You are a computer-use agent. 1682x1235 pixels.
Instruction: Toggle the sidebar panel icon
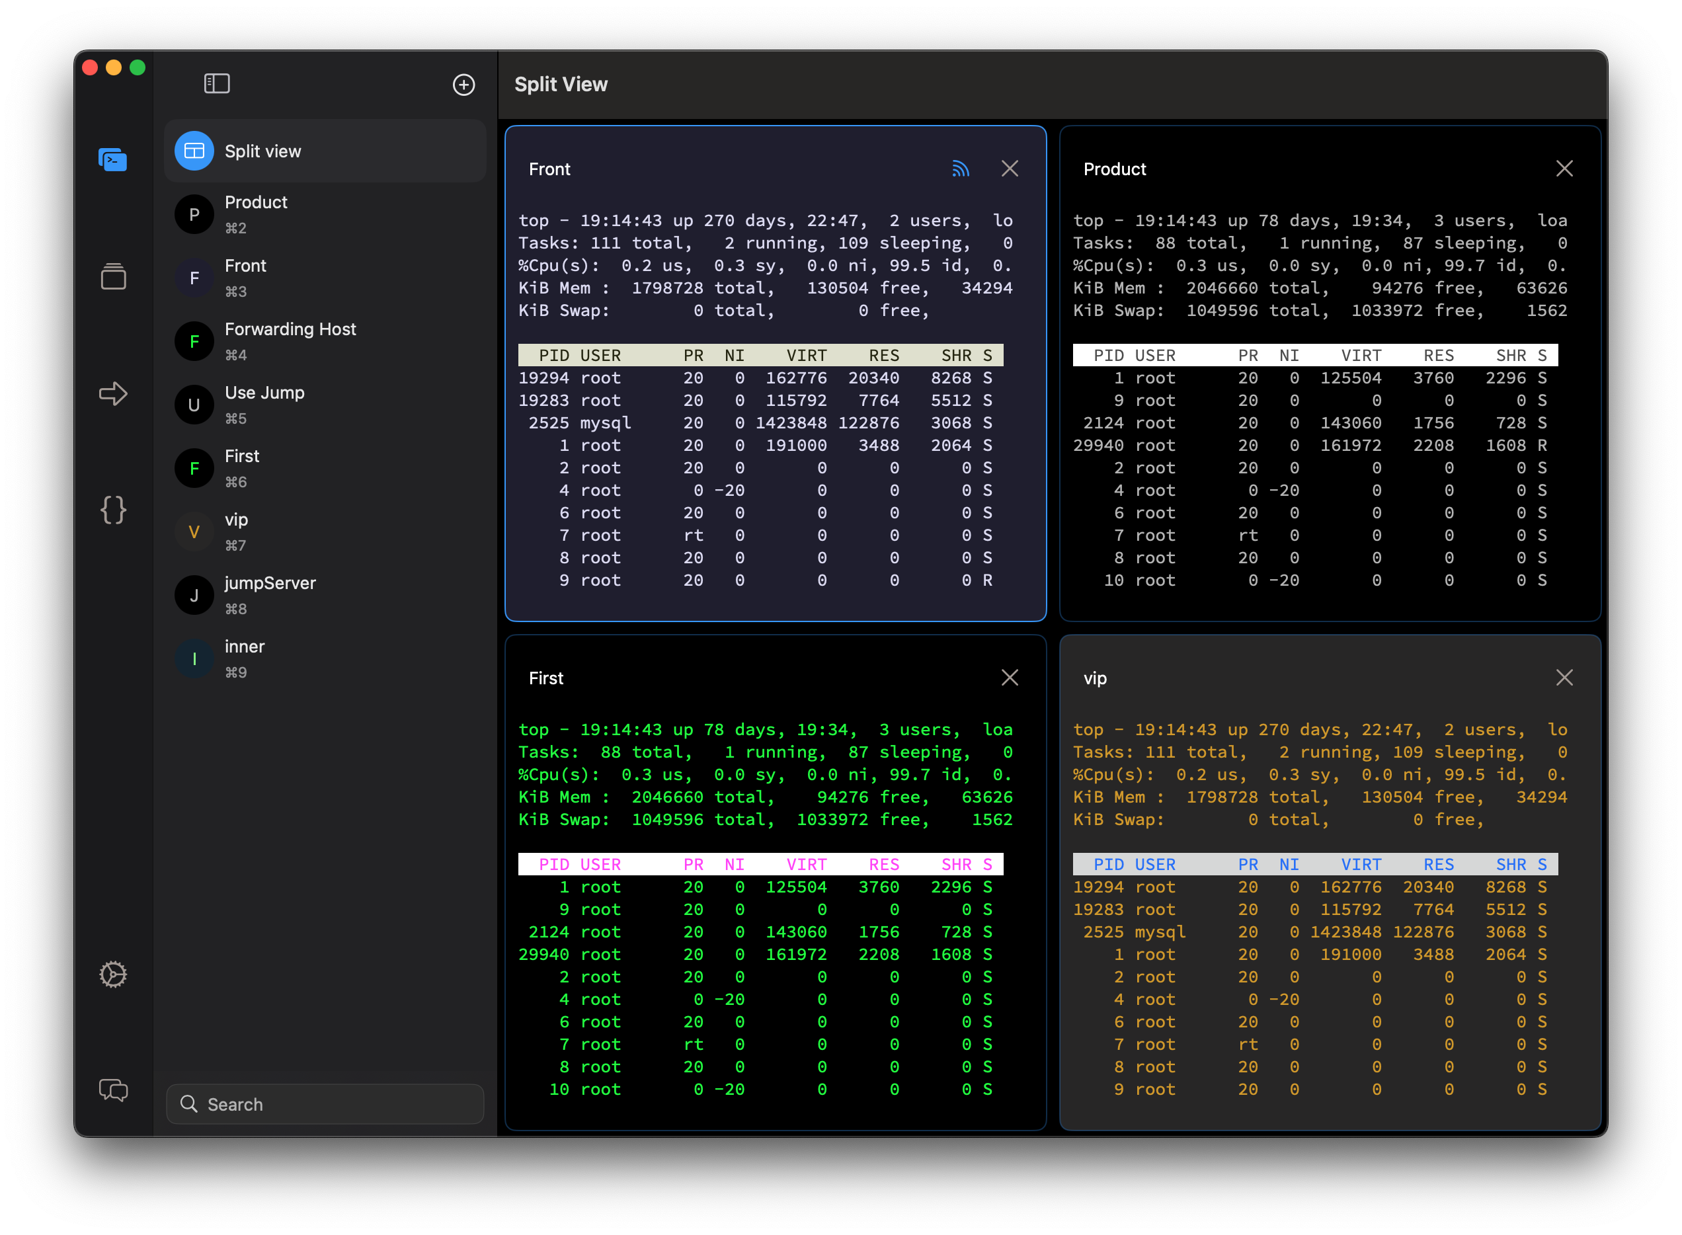(217, 84)
